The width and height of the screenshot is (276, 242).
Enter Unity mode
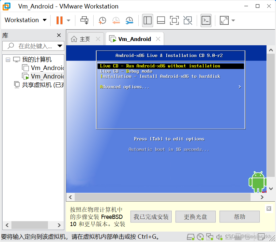pyautogui.click(x=188, y=20)
